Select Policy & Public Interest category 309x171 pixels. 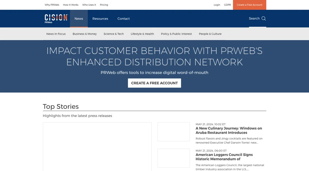[x=176, y=34]
